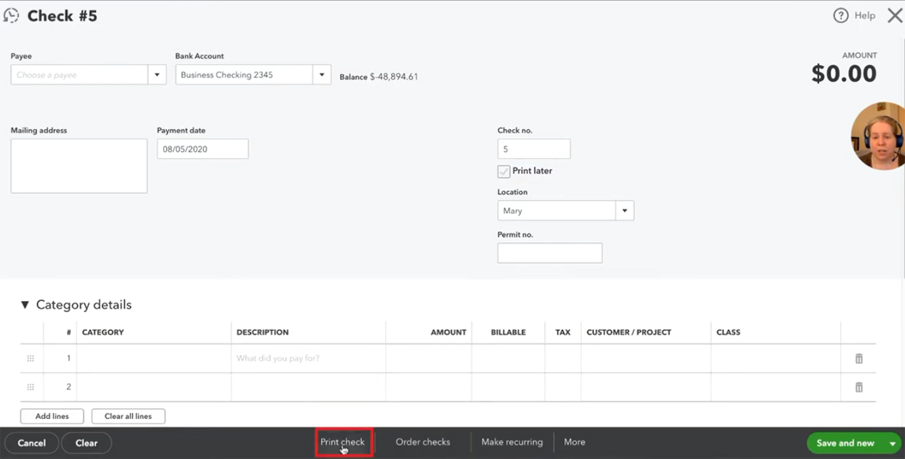Click the Help link text
Screen dimensions: 905x459
pyautogui.click(x=864, y=16)
